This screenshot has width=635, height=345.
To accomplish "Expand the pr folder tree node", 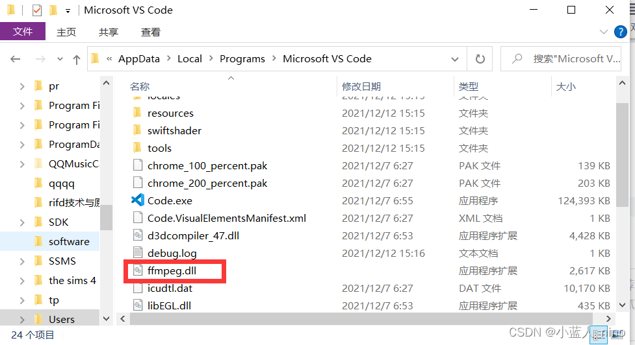I will [22, 86].
